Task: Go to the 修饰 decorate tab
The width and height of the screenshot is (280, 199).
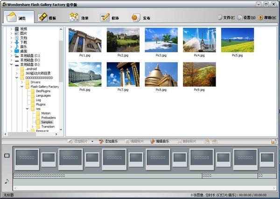Action: pos(110,18)
